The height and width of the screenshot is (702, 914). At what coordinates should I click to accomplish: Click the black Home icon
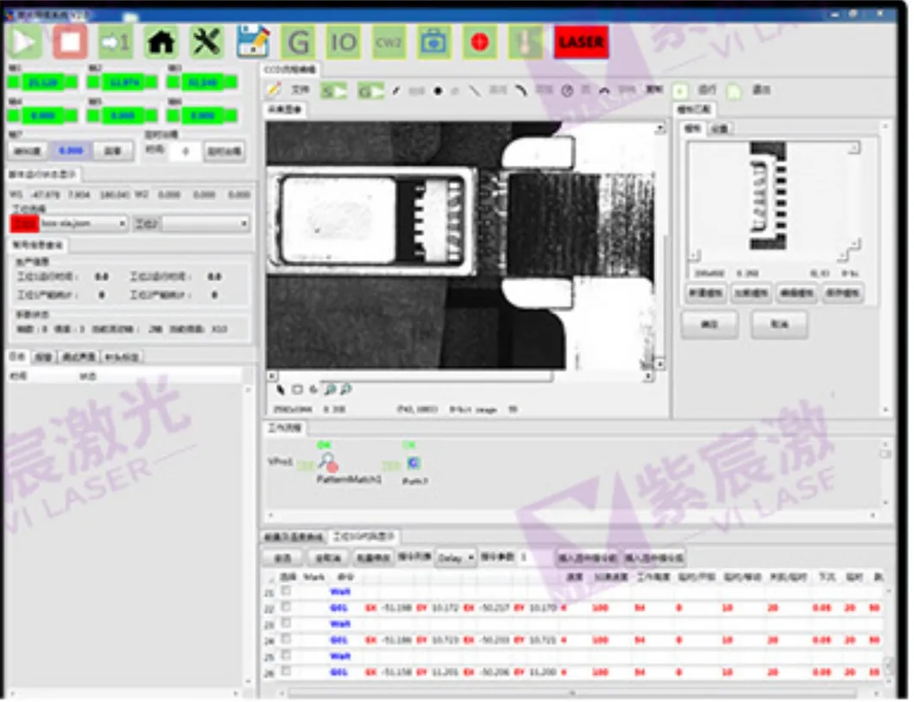[161, 41]
